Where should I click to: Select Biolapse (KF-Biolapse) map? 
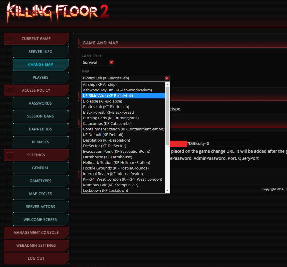pyautogui.click(x=123, y=101)
